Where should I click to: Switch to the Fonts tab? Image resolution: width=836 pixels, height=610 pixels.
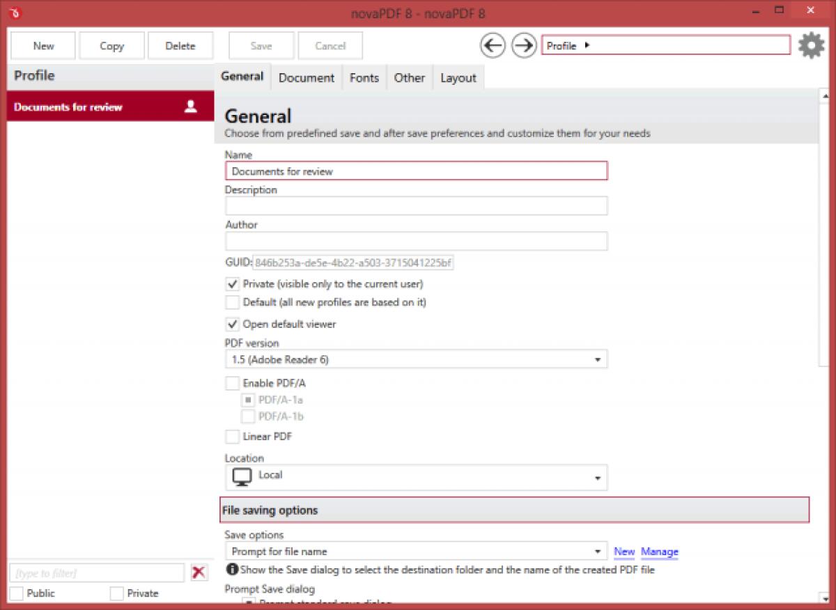click(364, 77)
